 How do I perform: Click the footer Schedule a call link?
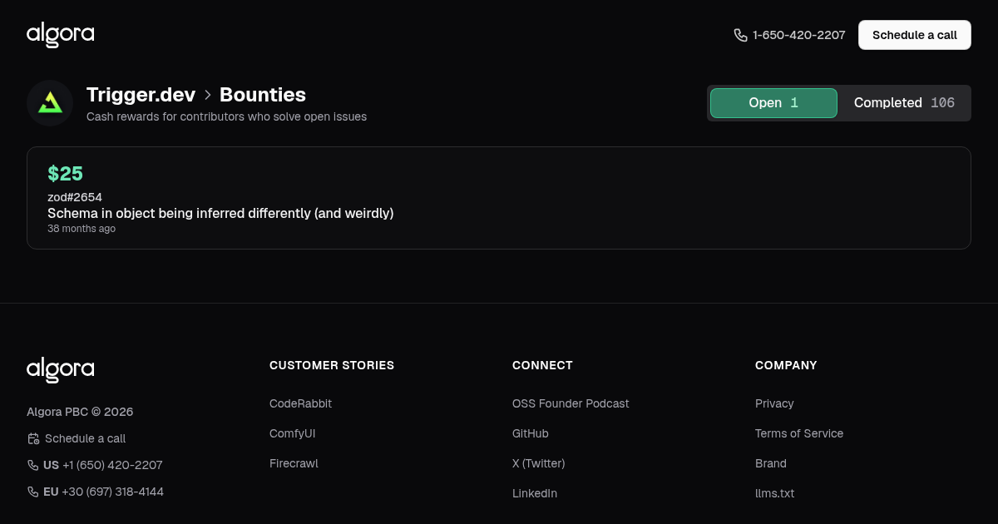pyautogui.click(x=85, y=438)
